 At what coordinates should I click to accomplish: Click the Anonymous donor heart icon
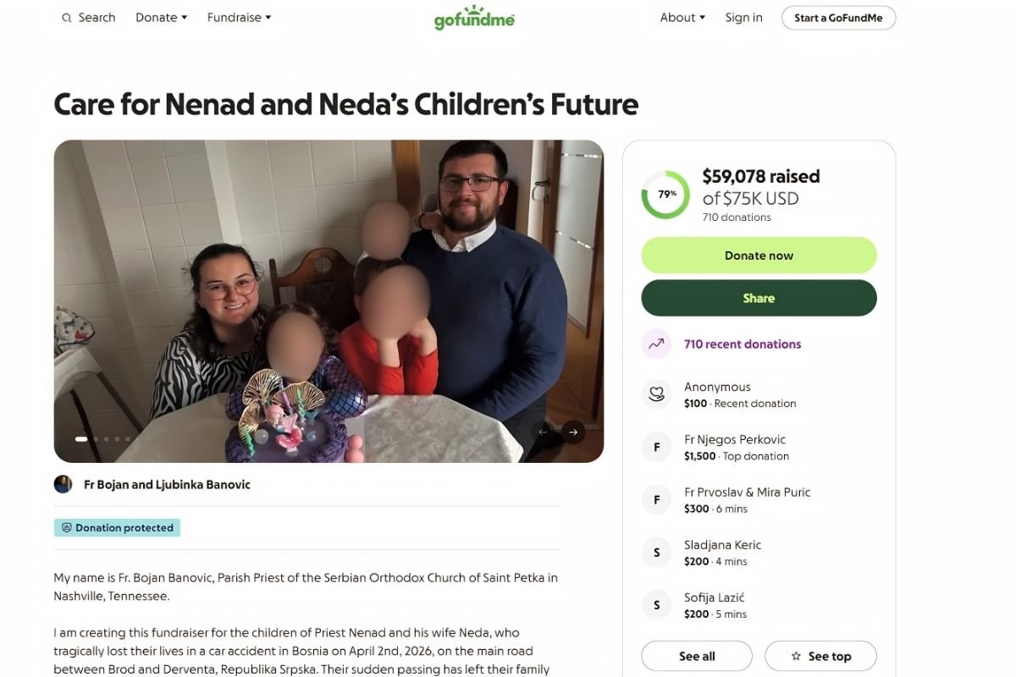click(656, 394)
